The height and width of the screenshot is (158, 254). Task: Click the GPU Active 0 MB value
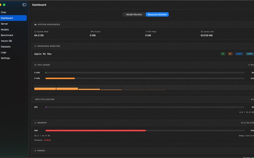[93, 35]
